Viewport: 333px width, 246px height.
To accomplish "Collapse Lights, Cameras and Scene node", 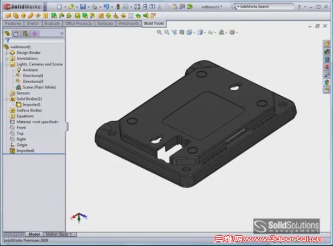I will coord(6,64).
